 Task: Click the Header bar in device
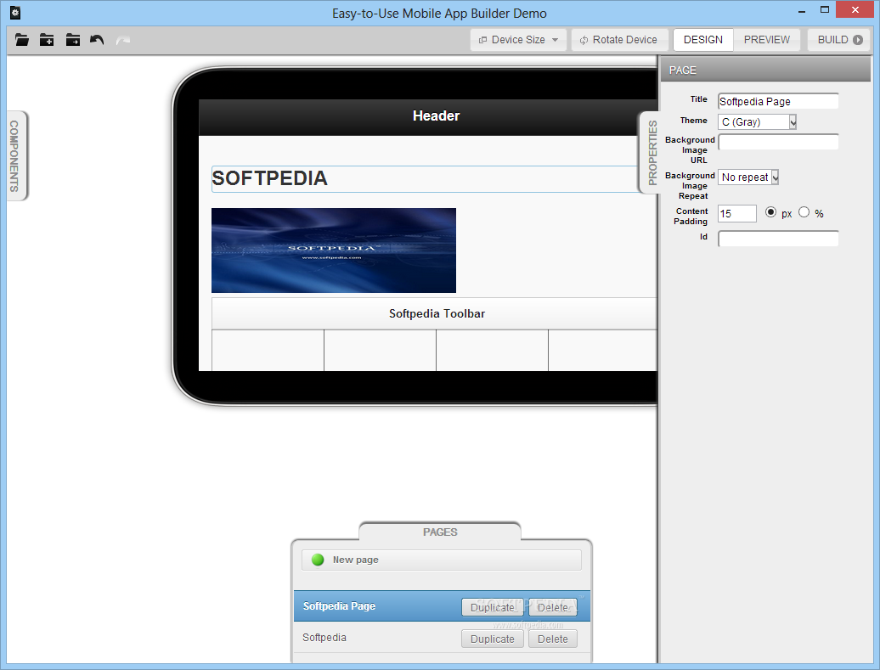428,116
